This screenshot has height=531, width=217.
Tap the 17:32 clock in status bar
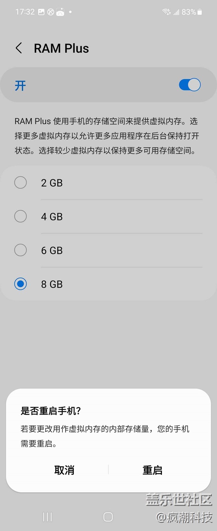[25, 12]
